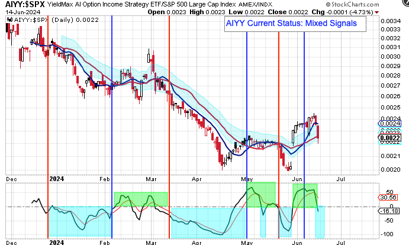The image size is (409, 245).
Task: Click the first green shaded indicator box
Action: (x=140, y=199)
